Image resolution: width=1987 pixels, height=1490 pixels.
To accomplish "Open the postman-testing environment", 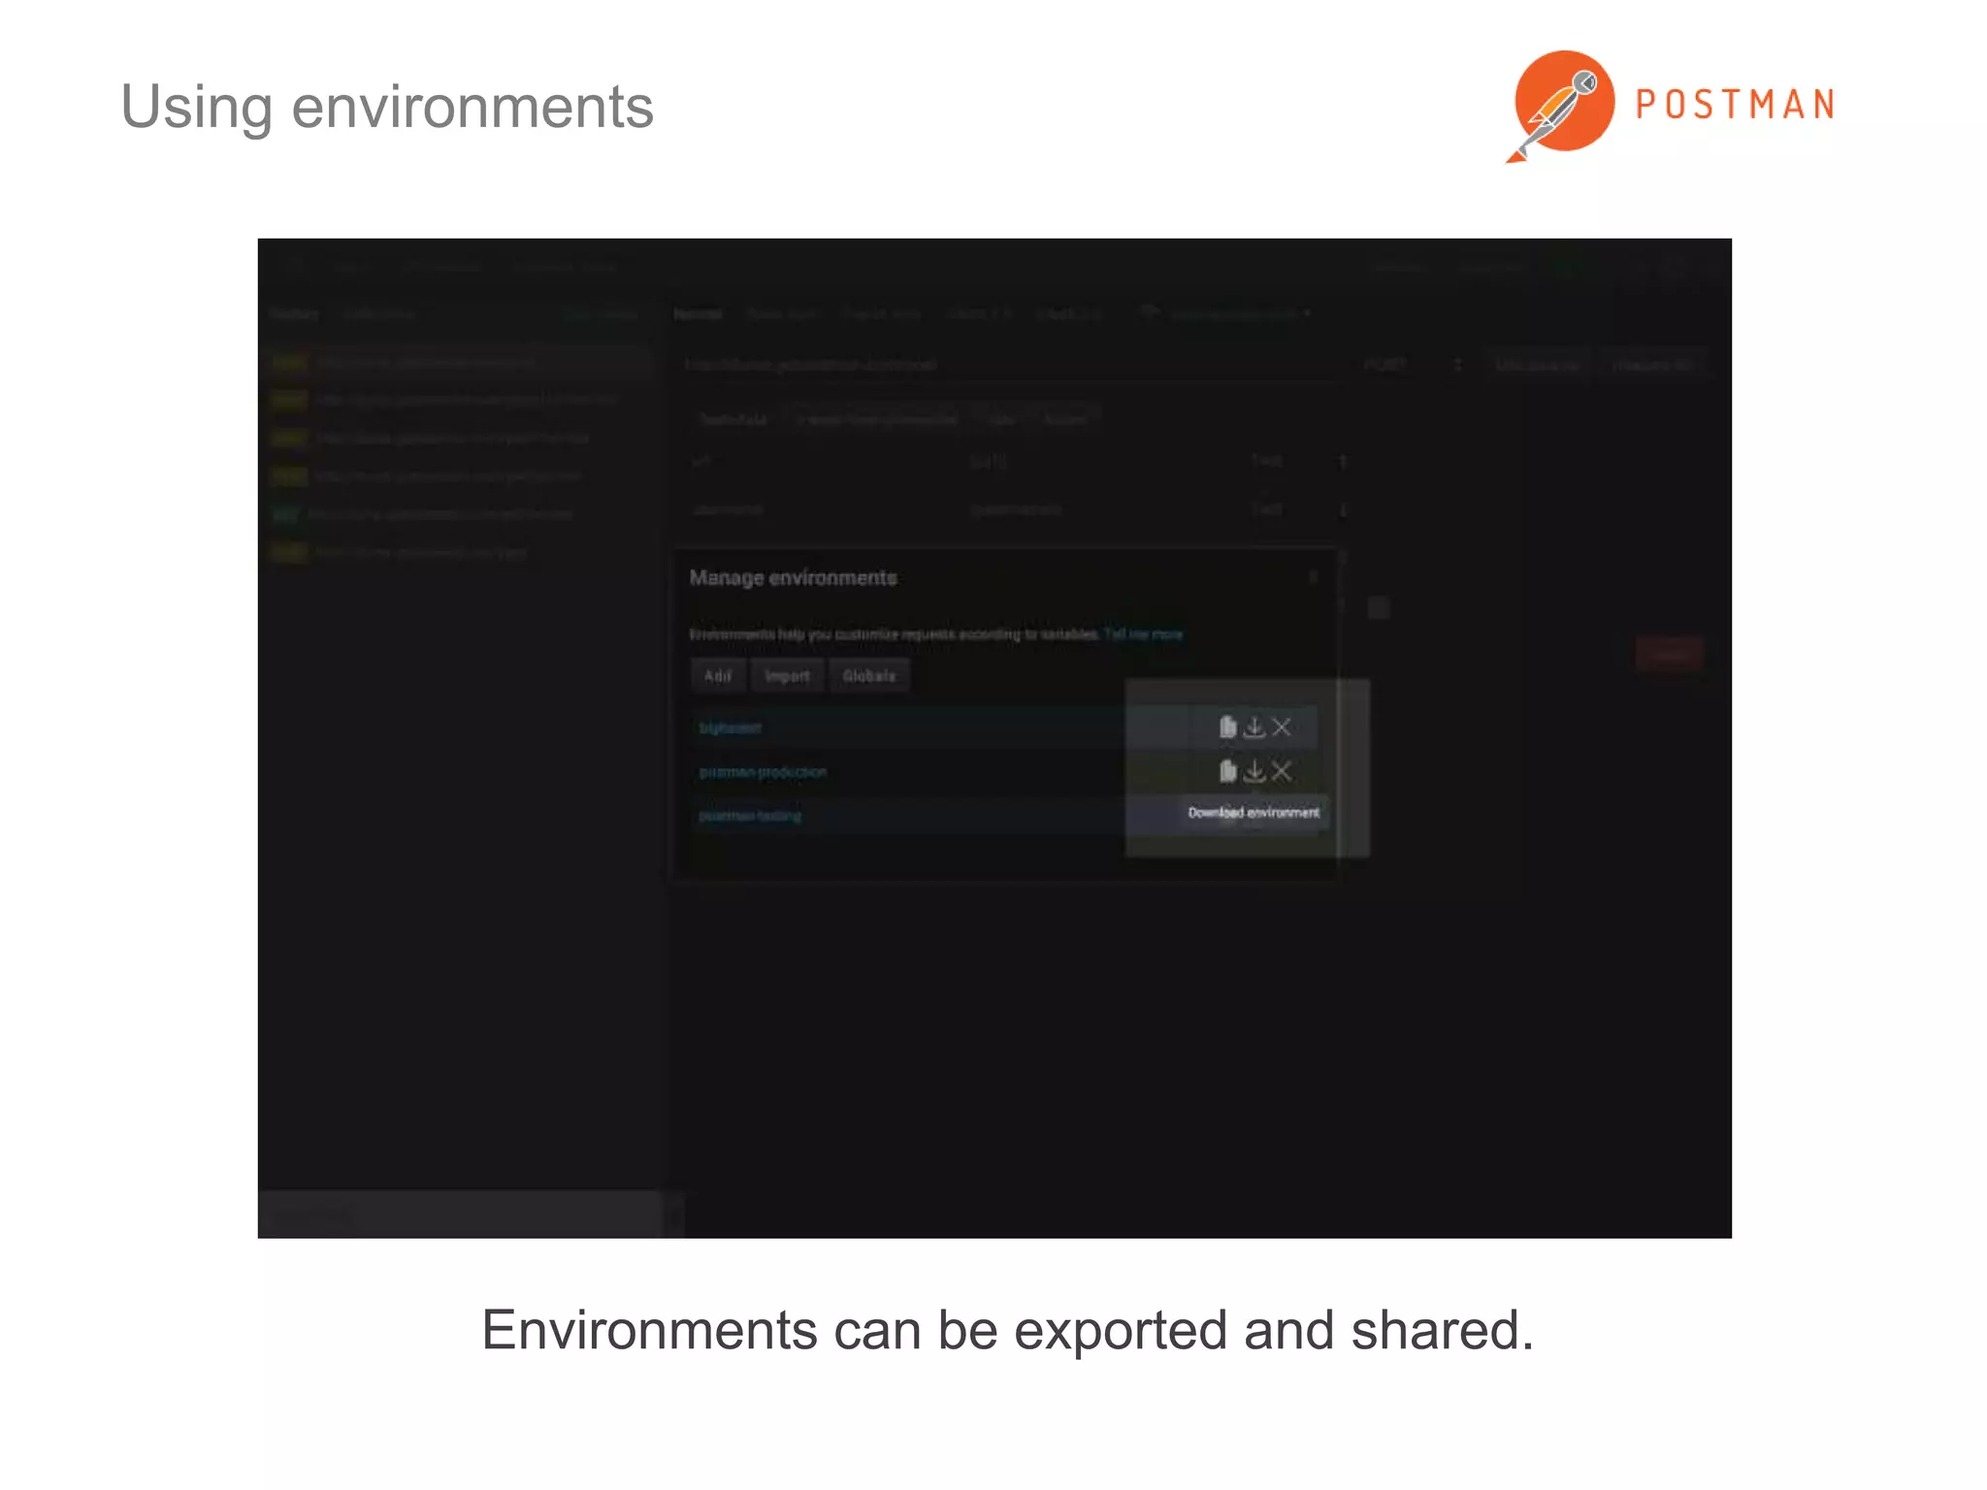I will tap(750, 816).
